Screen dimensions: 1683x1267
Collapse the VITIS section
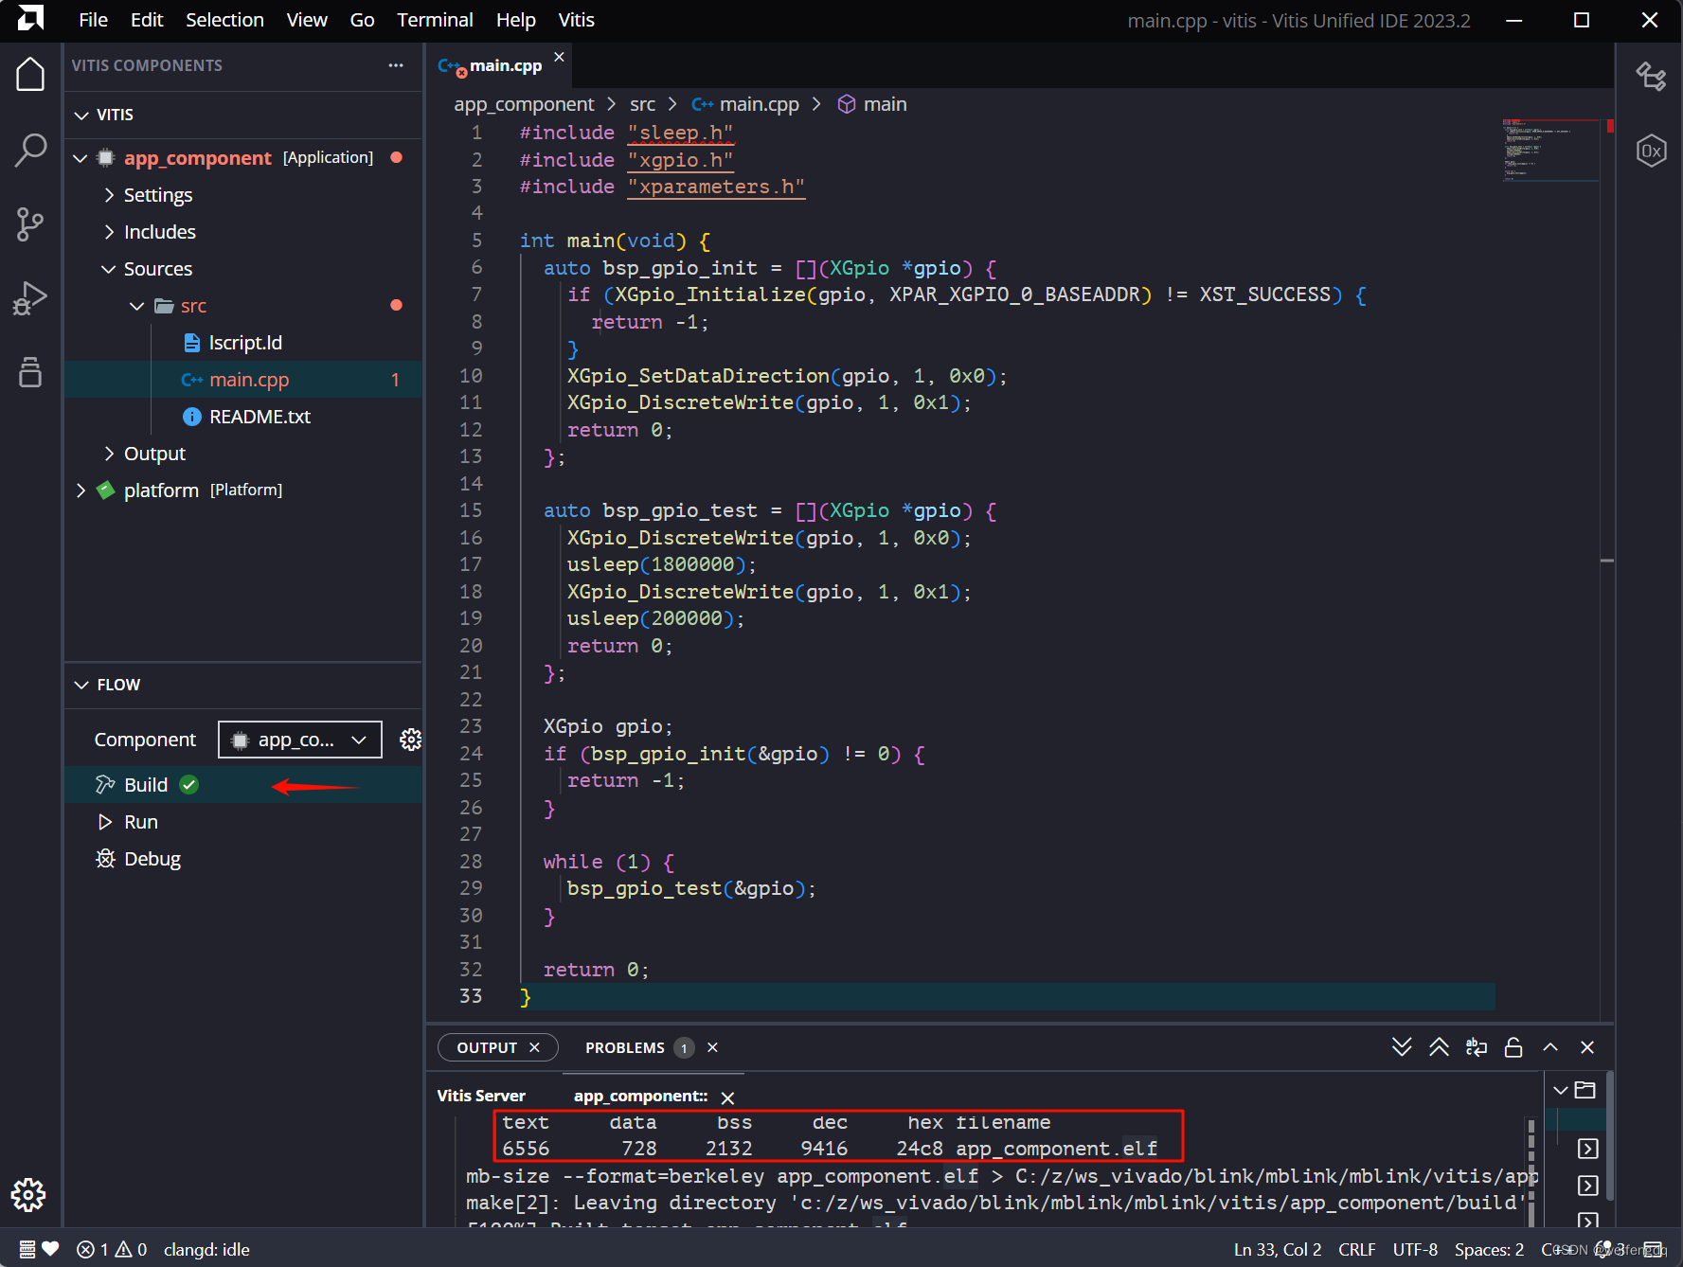(x=81, y=115)
